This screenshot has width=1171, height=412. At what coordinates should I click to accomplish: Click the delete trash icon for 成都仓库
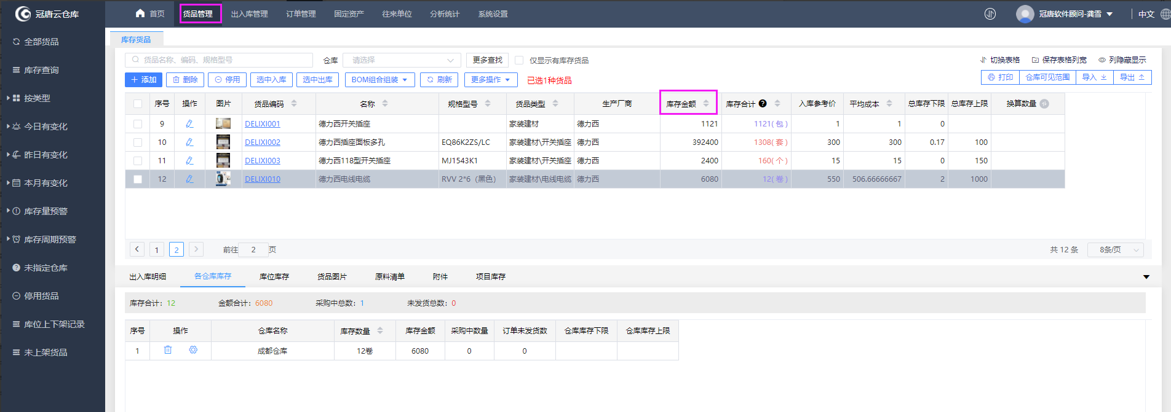click(x=168, y=350)
